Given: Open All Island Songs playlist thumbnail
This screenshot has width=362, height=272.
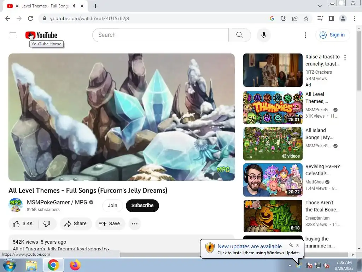Looking at the screenshot, I should point(273,144).
